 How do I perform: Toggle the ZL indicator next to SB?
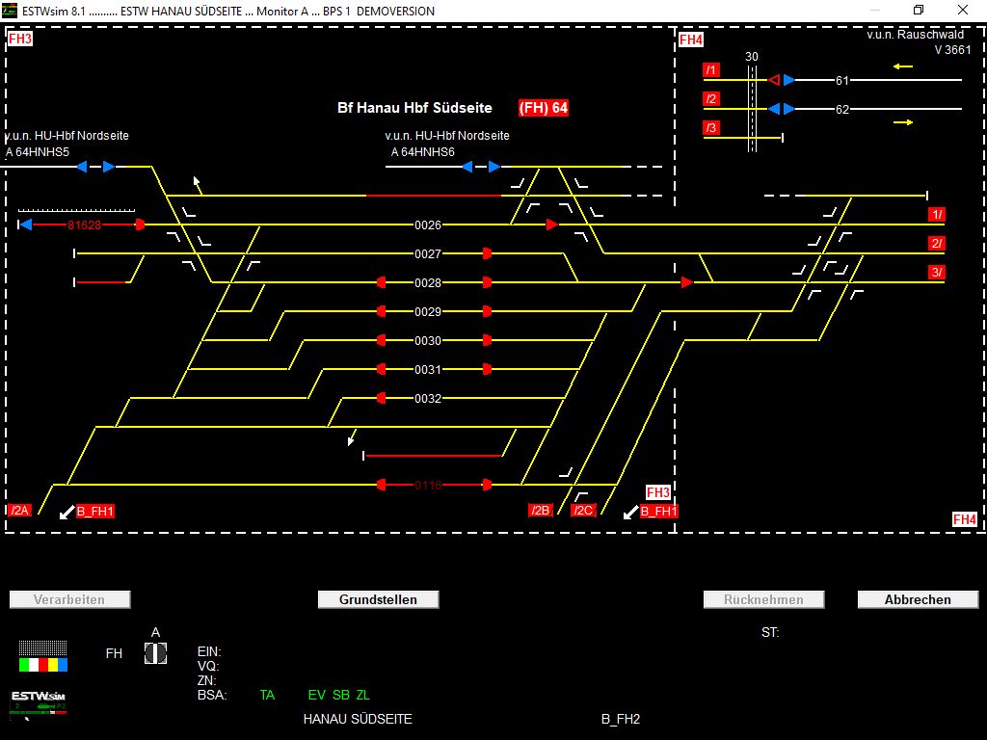click(x=362, y=695)
